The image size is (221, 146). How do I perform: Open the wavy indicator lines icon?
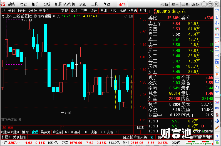[217, 102]
